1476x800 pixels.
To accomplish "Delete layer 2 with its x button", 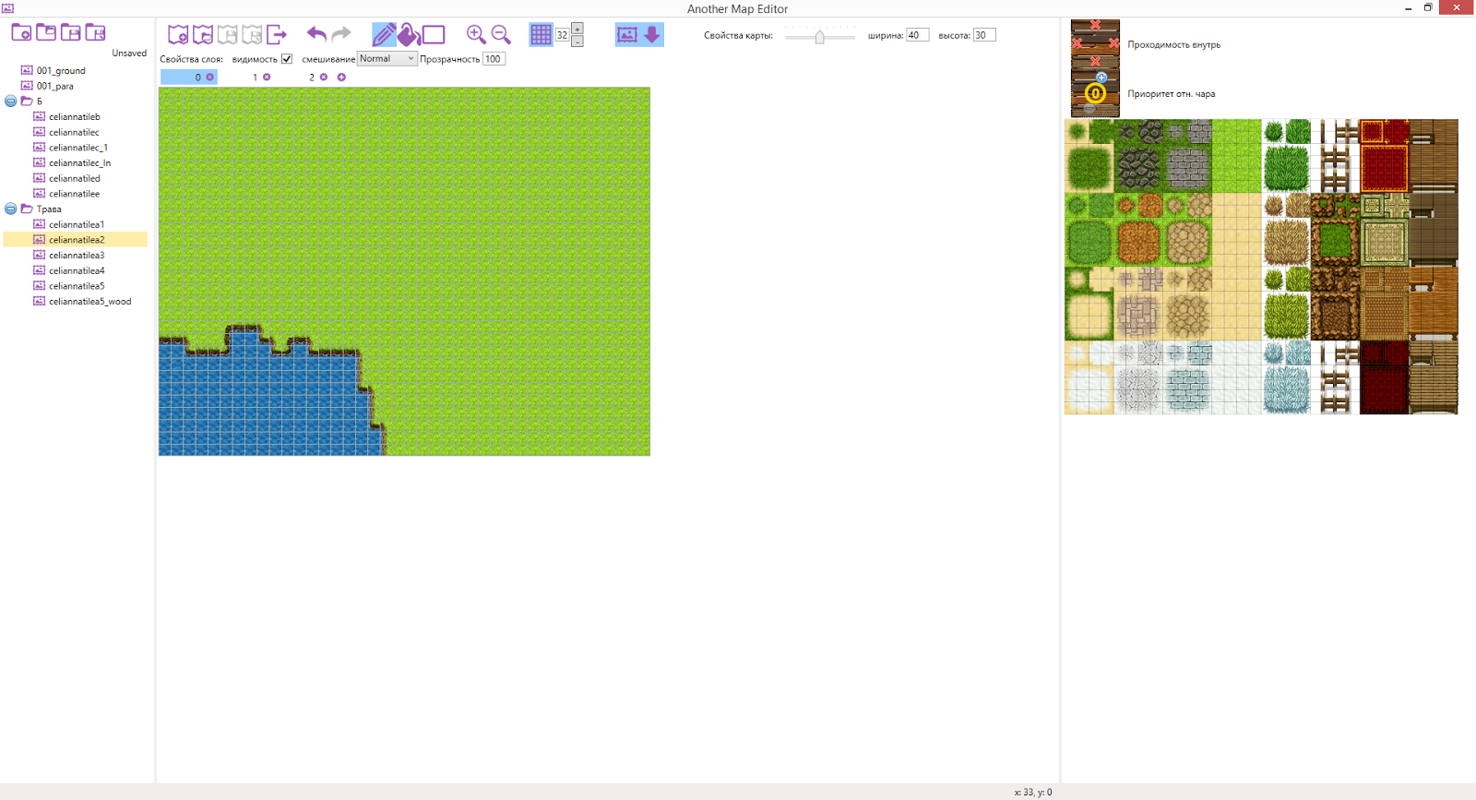I will click(x=324, y=78).
